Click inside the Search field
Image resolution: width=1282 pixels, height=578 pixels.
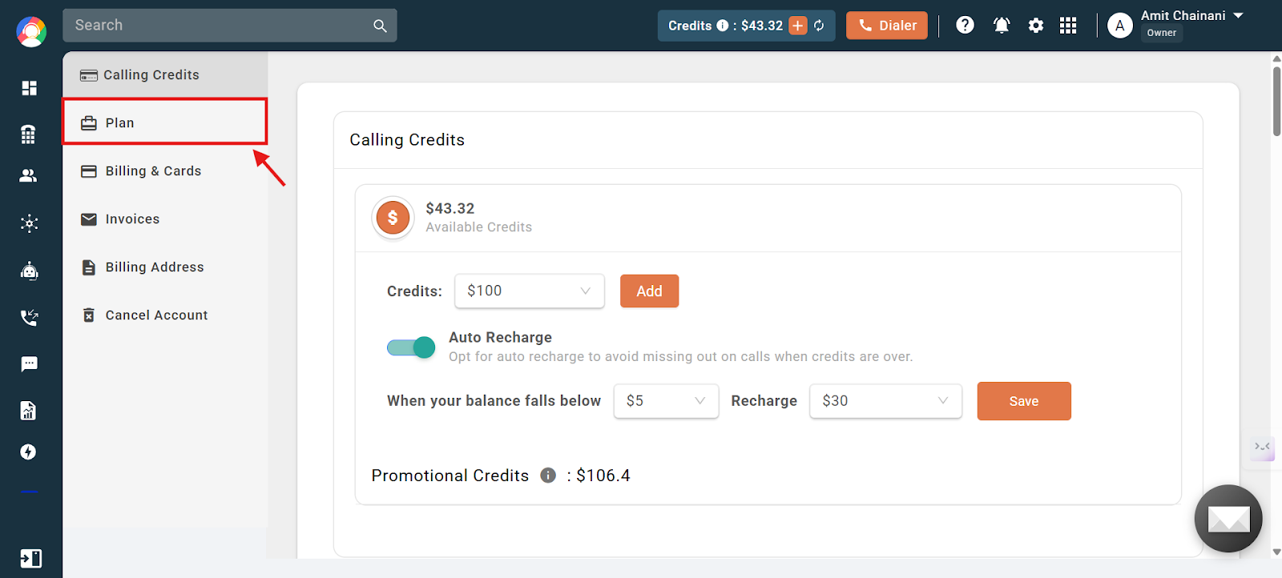click(x=230, y=26)
